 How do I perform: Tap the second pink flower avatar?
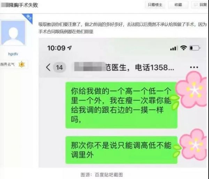[193, 144]
